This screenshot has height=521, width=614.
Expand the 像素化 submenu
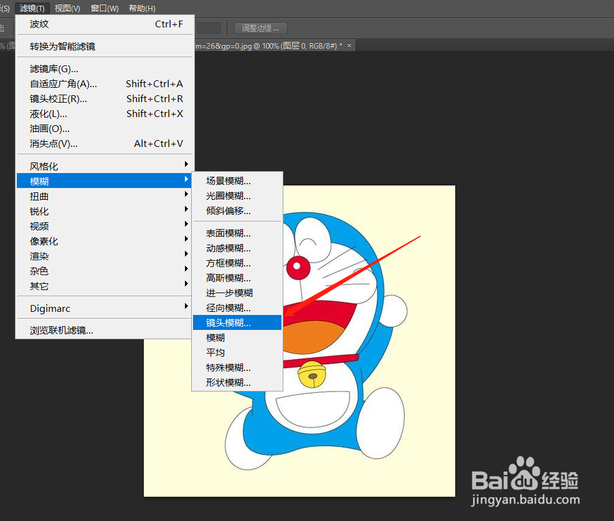click(105, 241)
